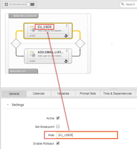Click the large zoom rectangle icon

coord(32,4)
